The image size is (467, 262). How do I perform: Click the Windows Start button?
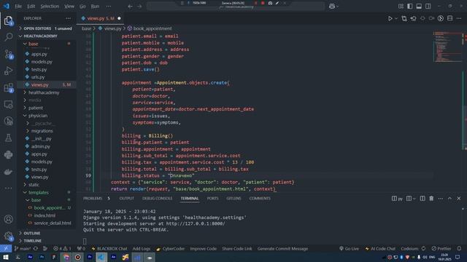click(x=6, y=257)
